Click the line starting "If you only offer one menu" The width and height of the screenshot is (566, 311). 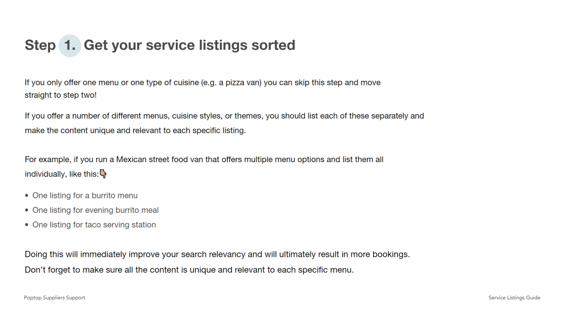click(202, 83)
